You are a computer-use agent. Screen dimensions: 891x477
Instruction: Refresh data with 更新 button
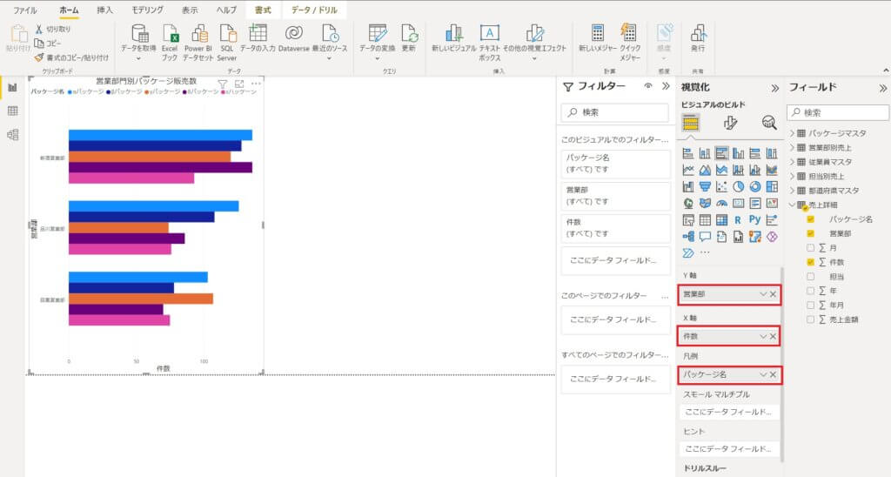click(409, 38)
